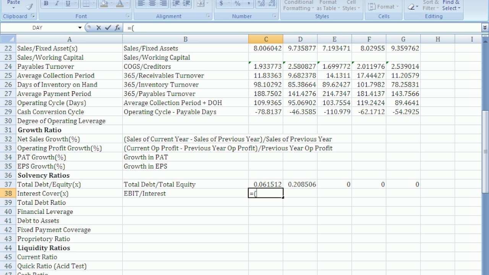Viewport: 489px width, 275px height.
Task: Increase the indent
Action: point(187,4)
